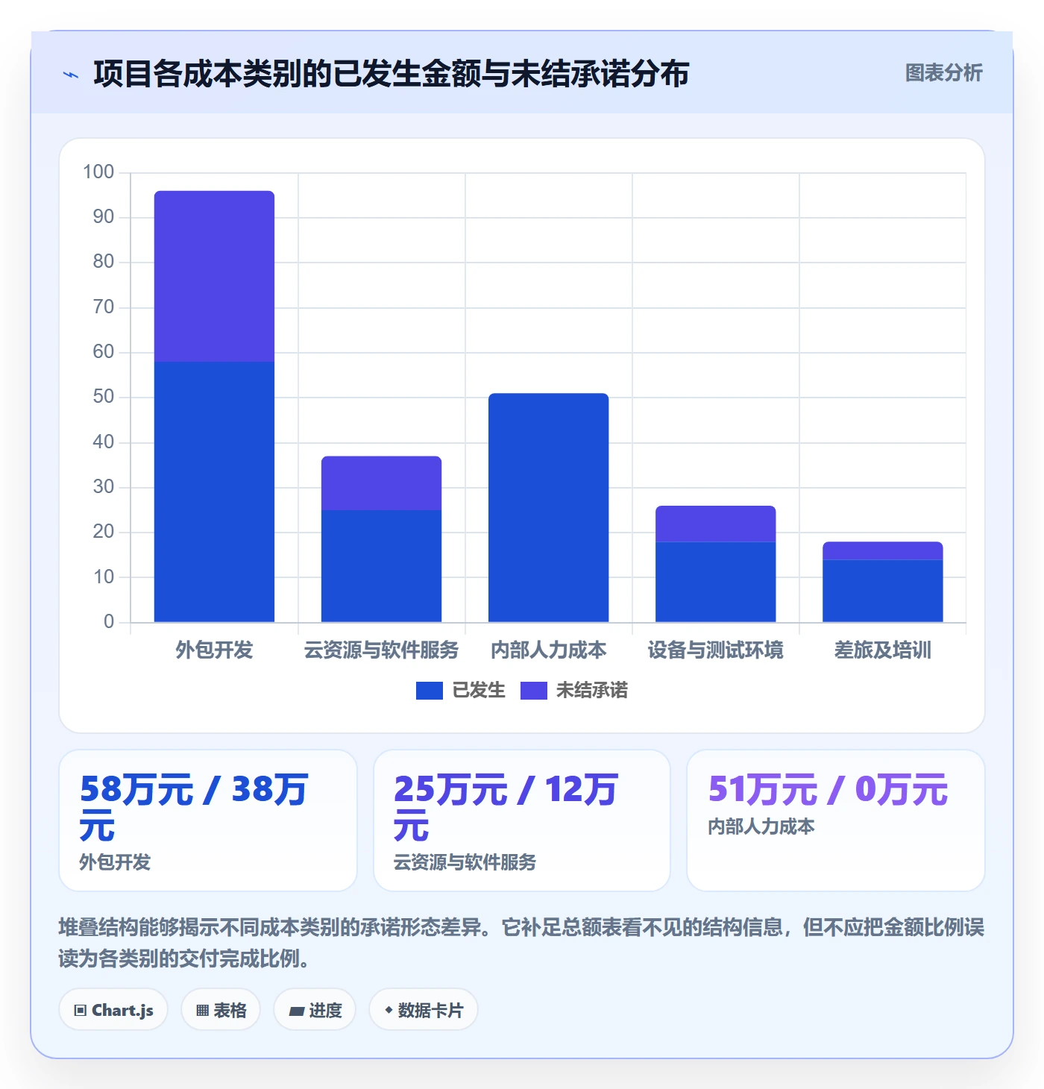Select the blue 已发生 segment of 差旅及培训 bar

(x=882, y=591)
